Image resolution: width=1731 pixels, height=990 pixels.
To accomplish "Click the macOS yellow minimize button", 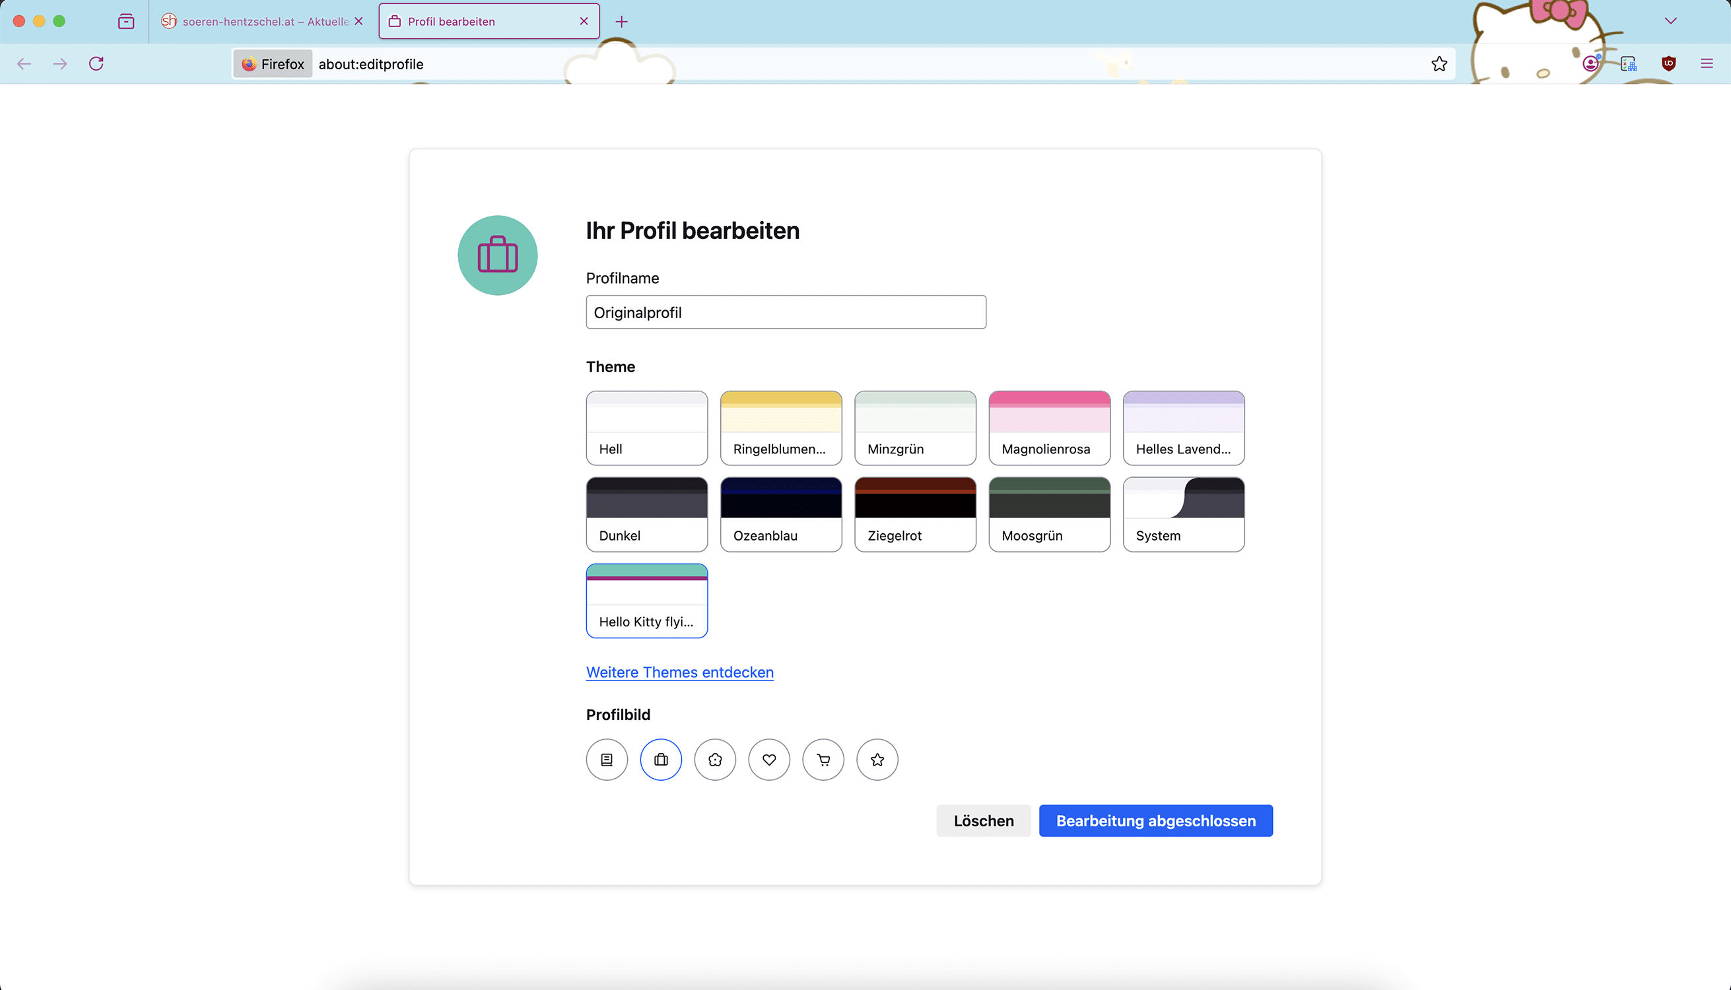I will pos(40,21).
